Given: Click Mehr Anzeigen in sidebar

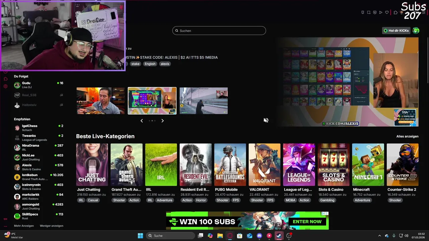Looking at the screenshot, I should point(24,226).
